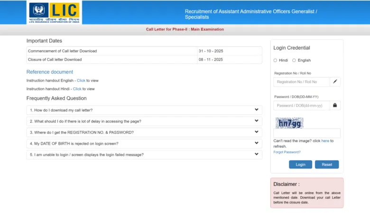Click the Recruitment of Assistant Administrative Officers title

[x=251, y=14]
